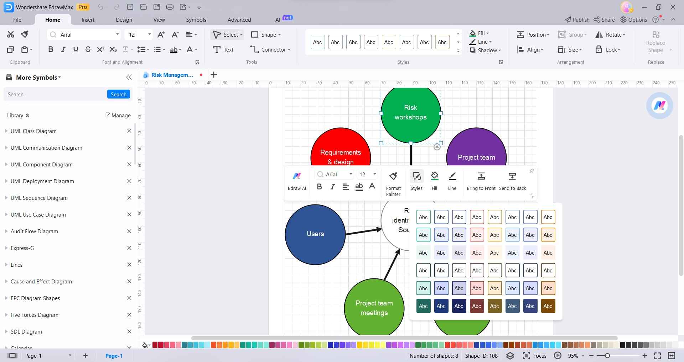
Task: Open the ribbon Fill menu
Action: click(x=479, y=33)
